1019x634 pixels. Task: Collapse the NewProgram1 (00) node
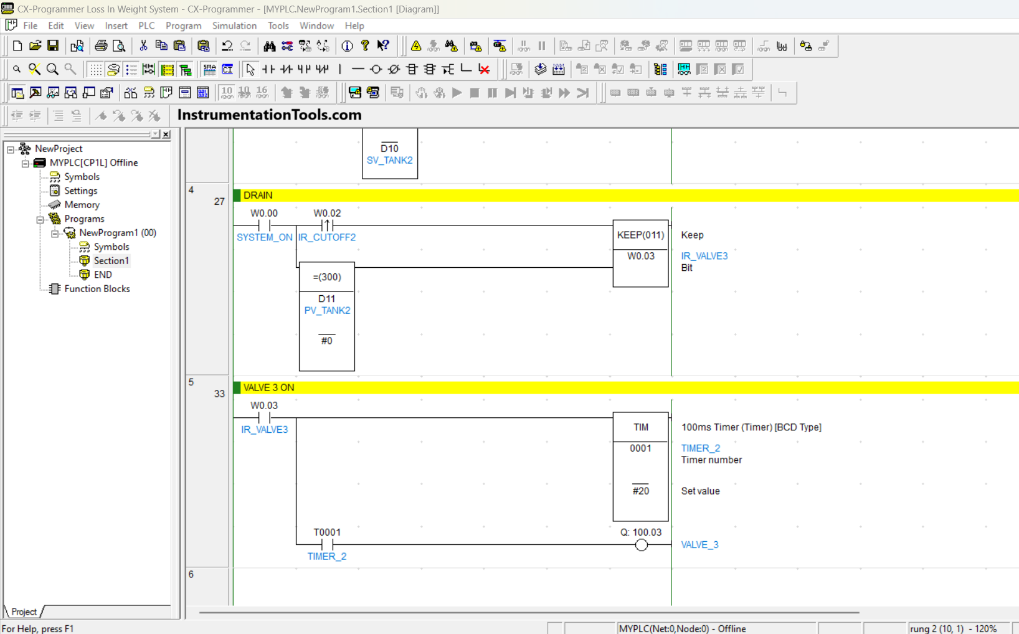tap(55, 233)
